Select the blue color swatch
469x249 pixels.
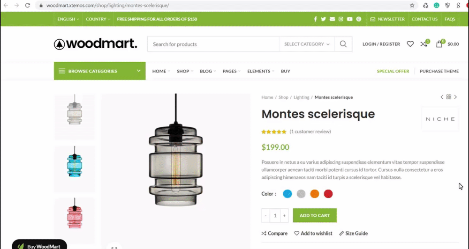pyautogui.click(x=287, y=194)
